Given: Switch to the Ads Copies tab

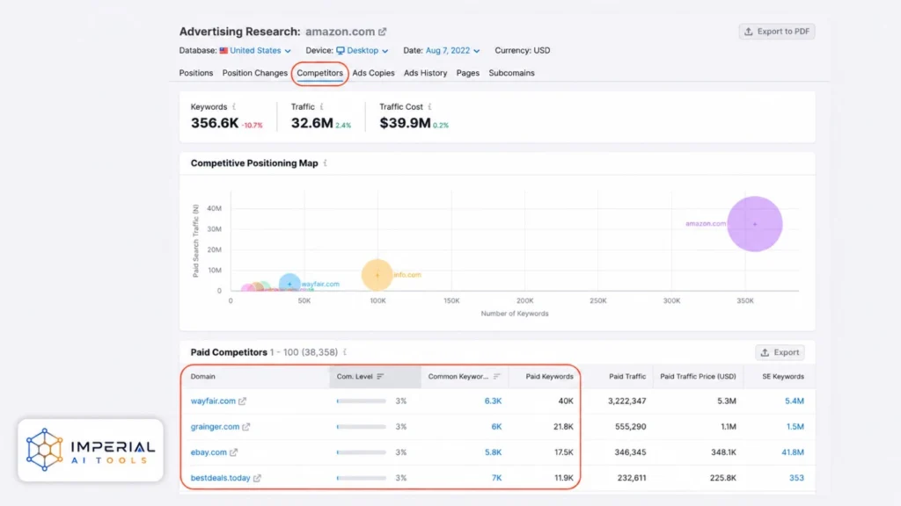Looking at the screenshot, I should (373, 73).
